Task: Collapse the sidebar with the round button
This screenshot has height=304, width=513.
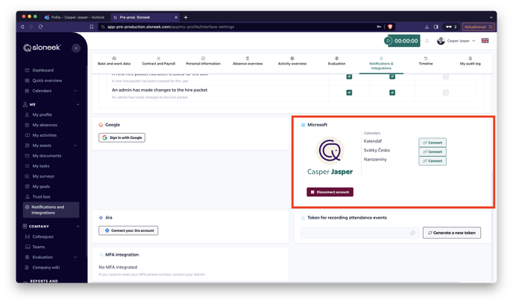Action: tap(76, 48)
